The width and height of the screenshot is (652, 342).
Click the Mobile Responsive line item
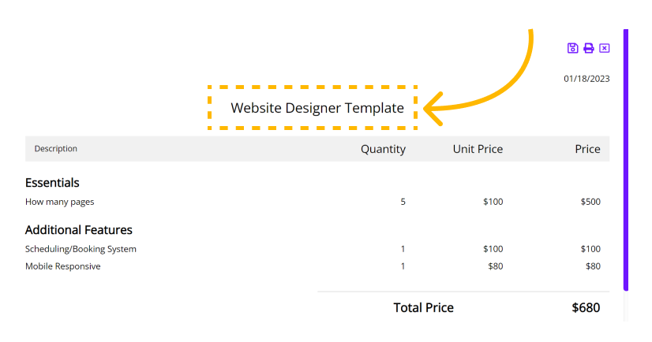(63, 266)
